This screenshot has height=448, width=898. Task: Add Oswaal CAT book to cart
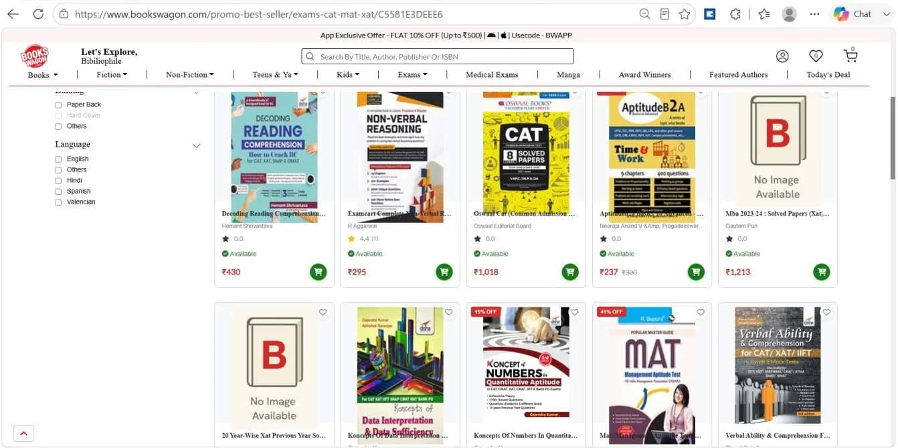pyautogui.click(x=569, y=272)
